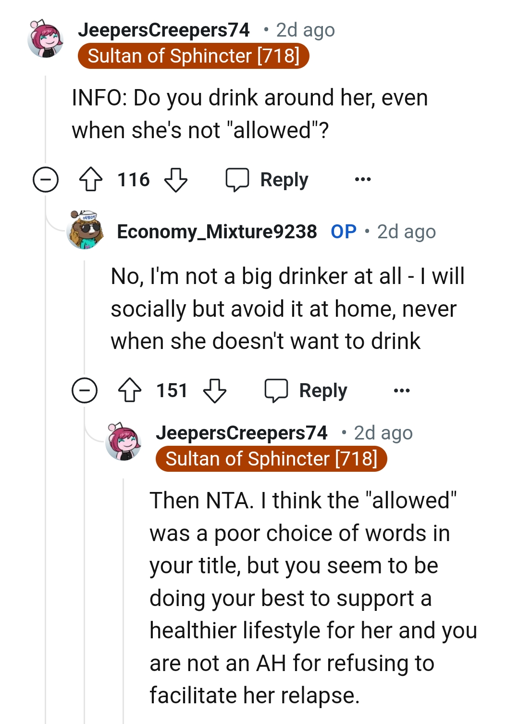Open the overflow menu on the INFO comment
This screenshot has width=519, height=724.
click(363, 180)
